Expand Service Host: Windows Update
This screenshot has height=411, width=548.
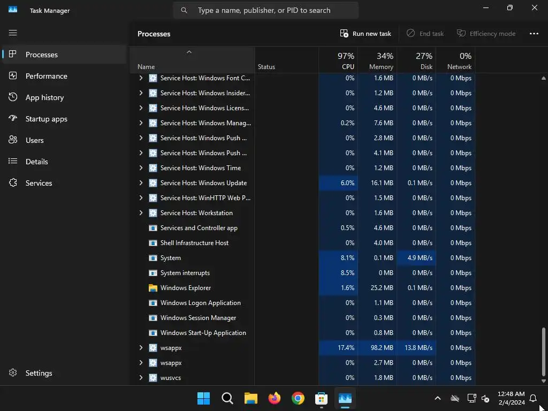(x=141, y=183)
